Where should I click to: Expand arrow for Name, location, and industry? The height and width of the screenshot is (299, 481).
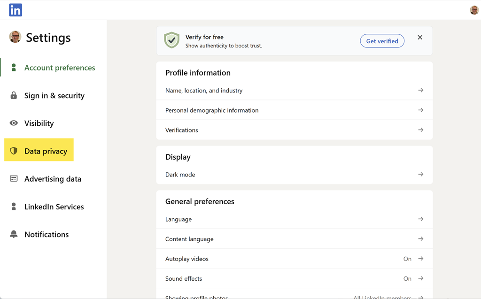pos(420,90)
